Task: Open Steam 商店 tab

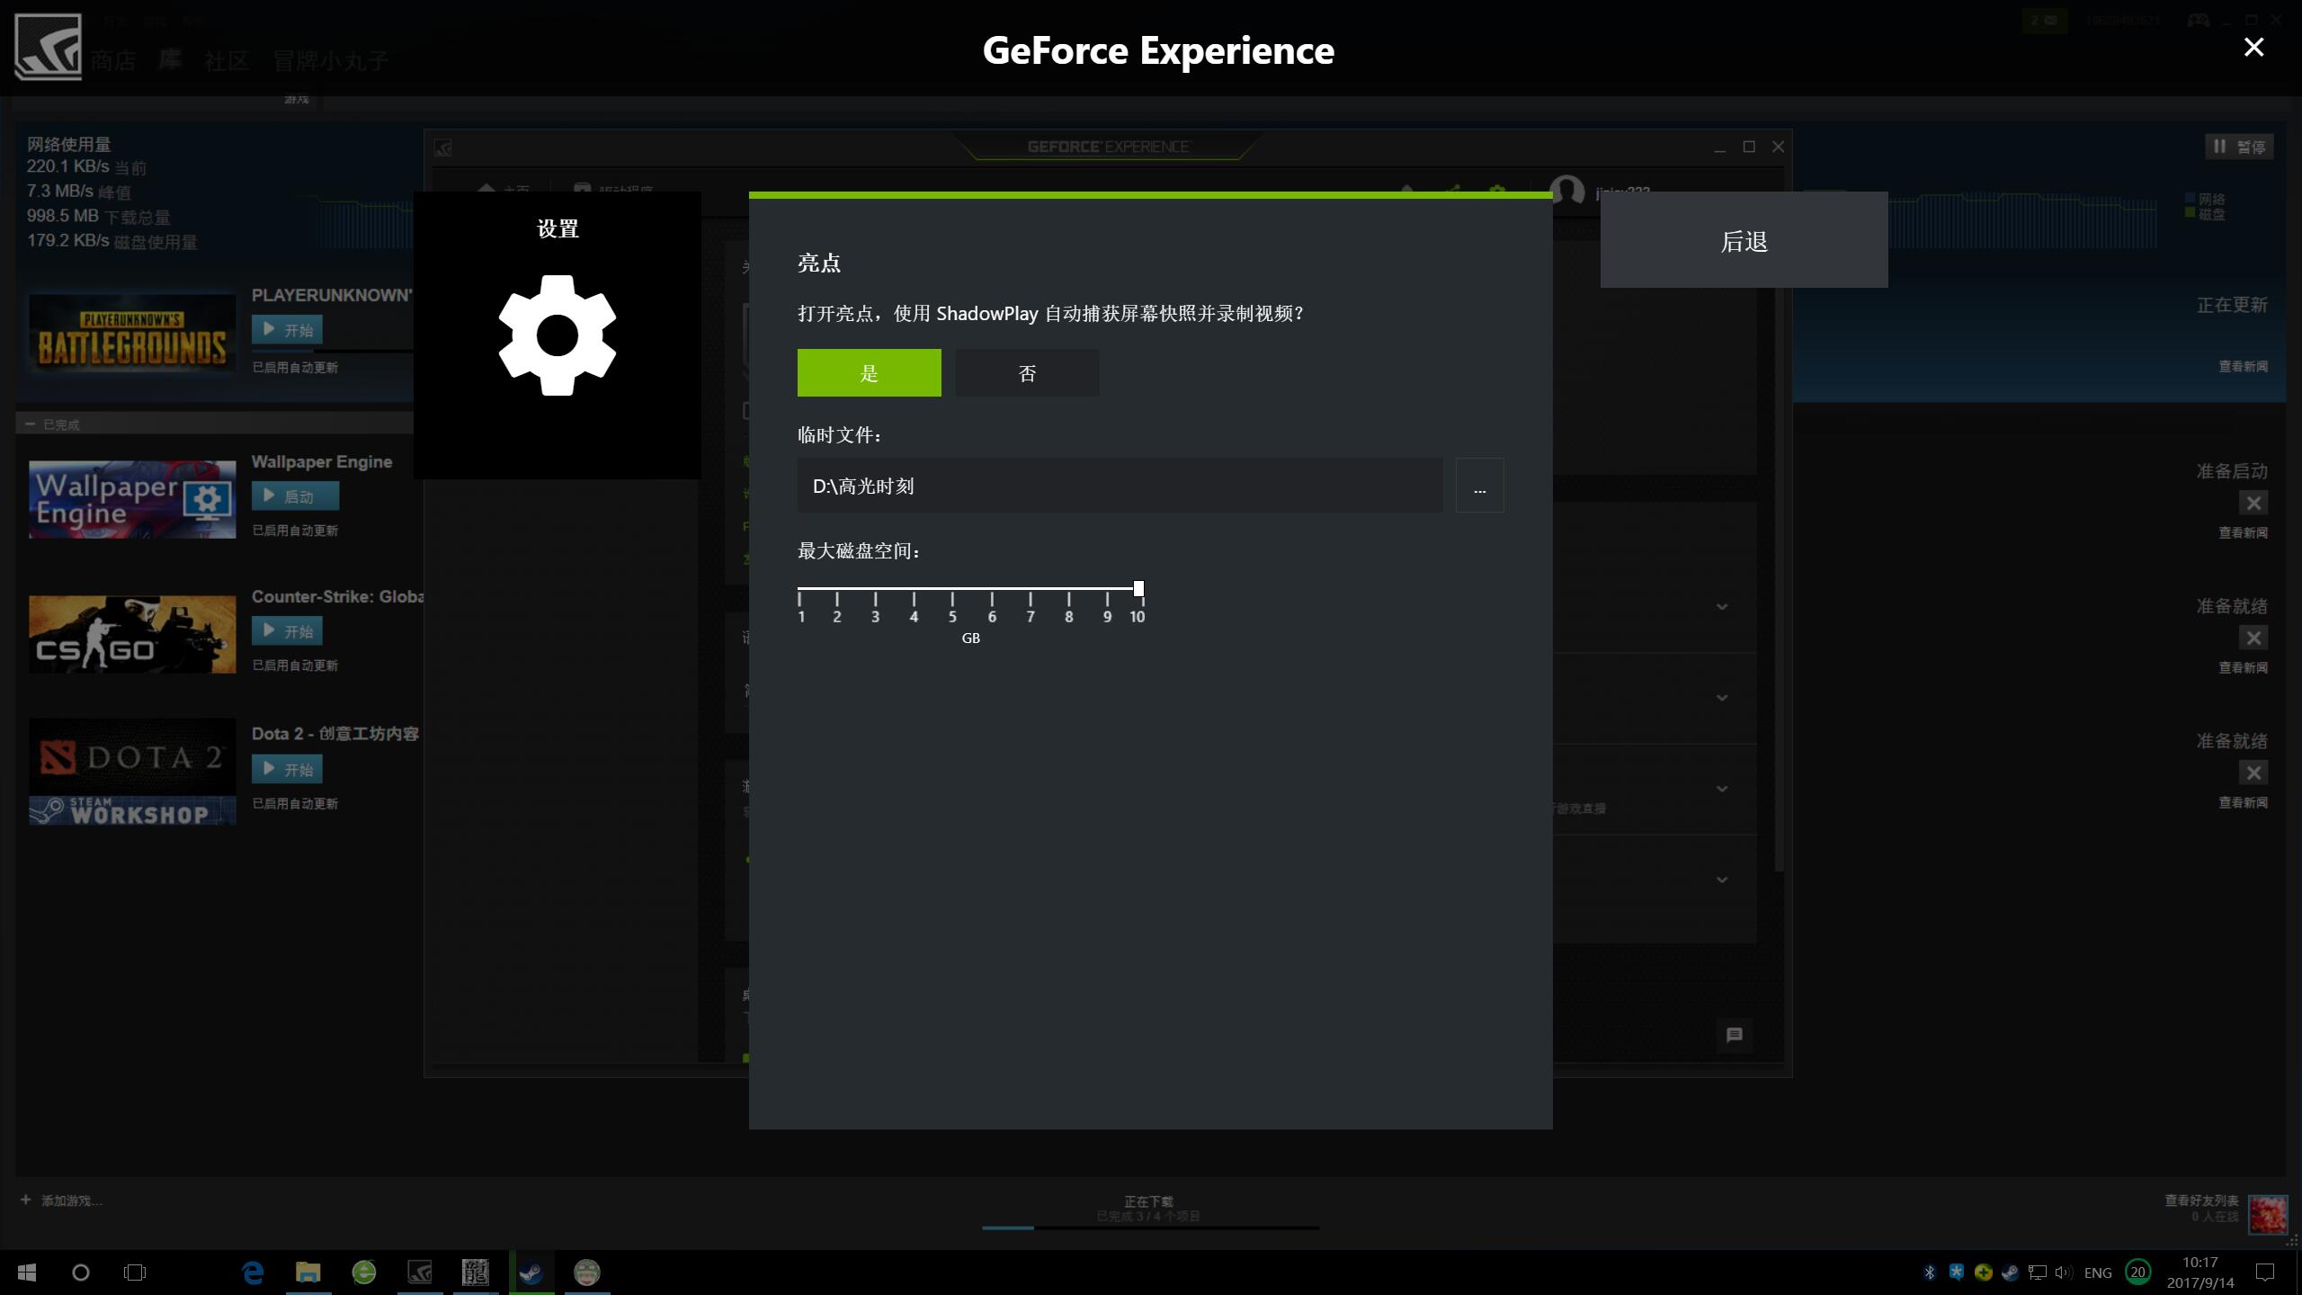Action: (x=113, y=61)
